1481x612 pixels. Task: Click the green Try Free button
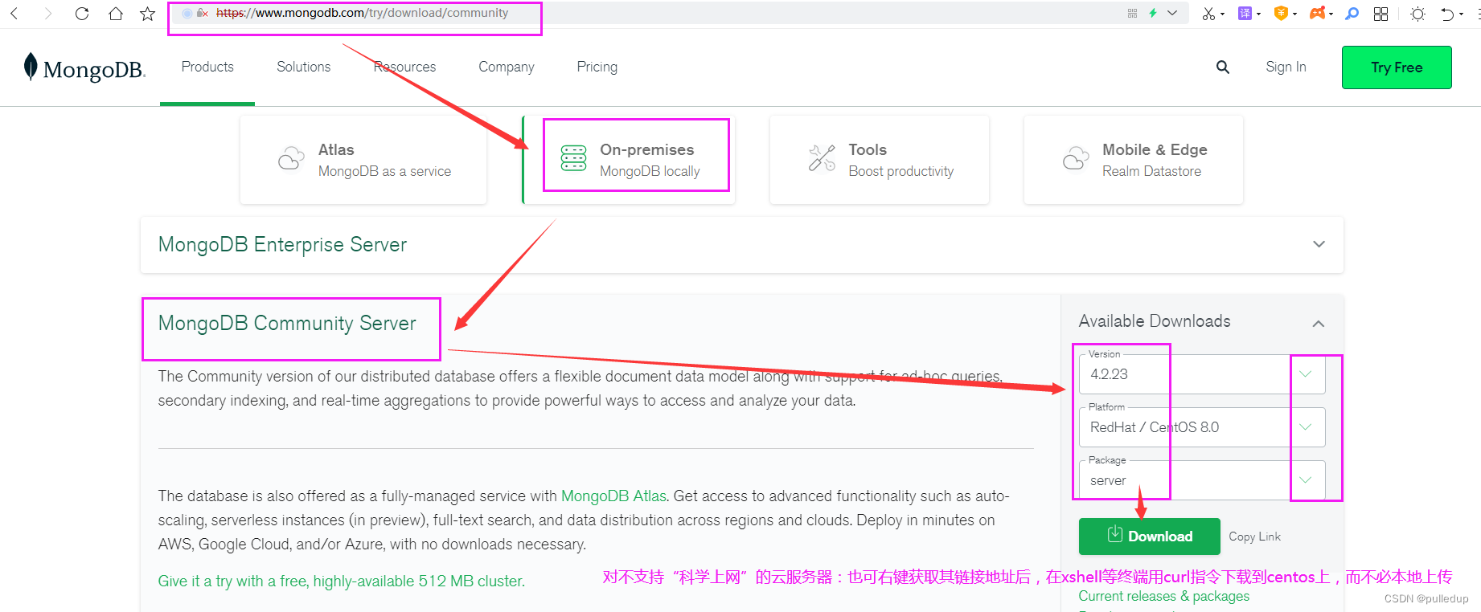tap(1397, 67)
